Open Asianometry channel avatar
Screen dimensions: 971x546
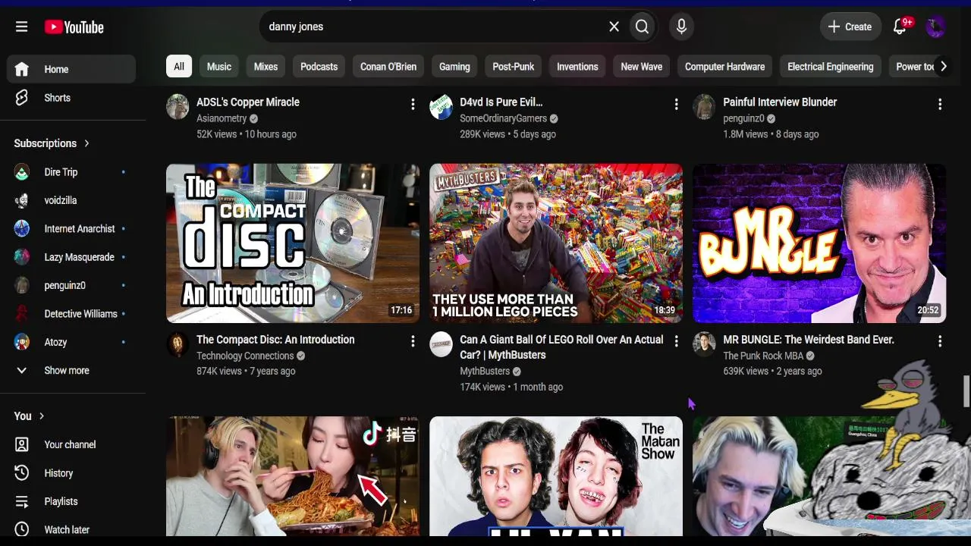178,107
